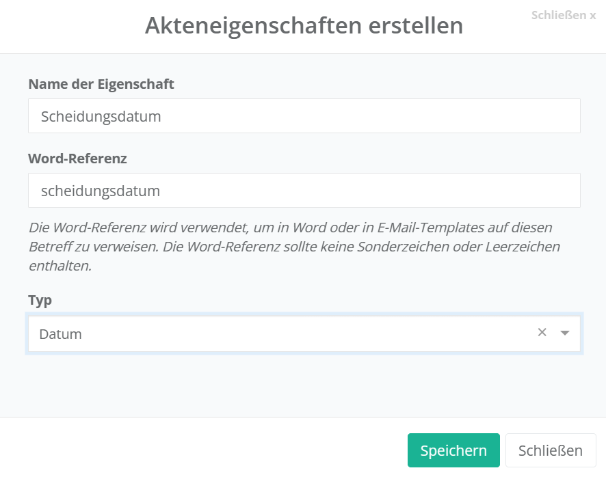Save the property with Speichern button

tap(453, 451)
